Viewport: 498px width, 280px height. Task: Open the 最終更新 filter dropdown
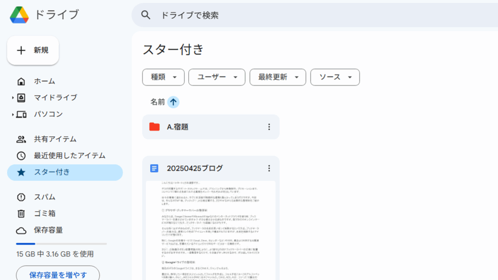point(277,77)
